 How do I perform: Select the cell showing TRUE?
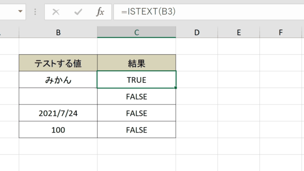tap(136, 79)
